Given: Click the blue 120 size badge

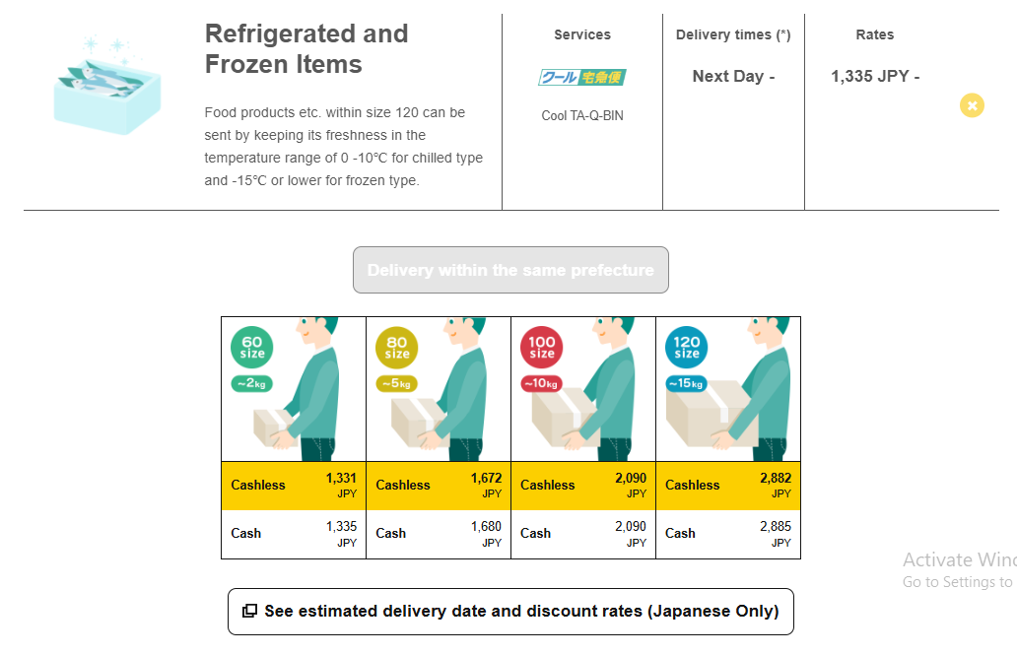Looking at the screenshot, I should click(687, 347).
